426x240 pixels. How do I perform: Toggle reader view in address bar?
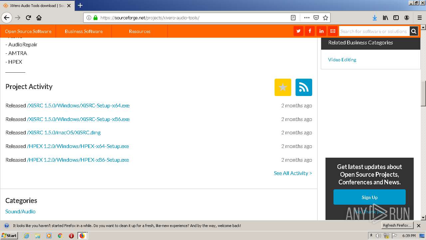293,18
